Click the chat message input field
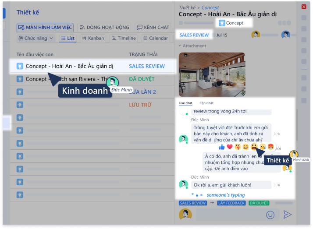 [228, 214]
